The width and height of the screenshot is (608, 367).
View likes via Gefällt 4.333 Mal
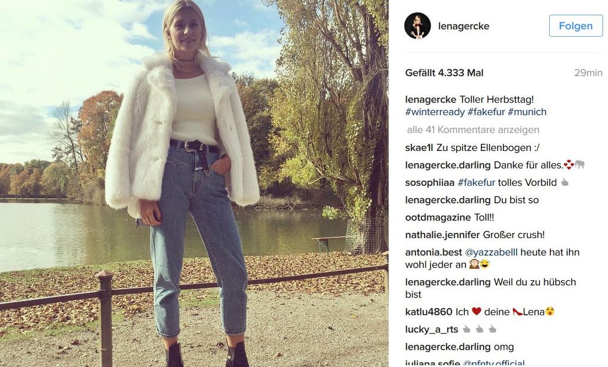(444, 73)
